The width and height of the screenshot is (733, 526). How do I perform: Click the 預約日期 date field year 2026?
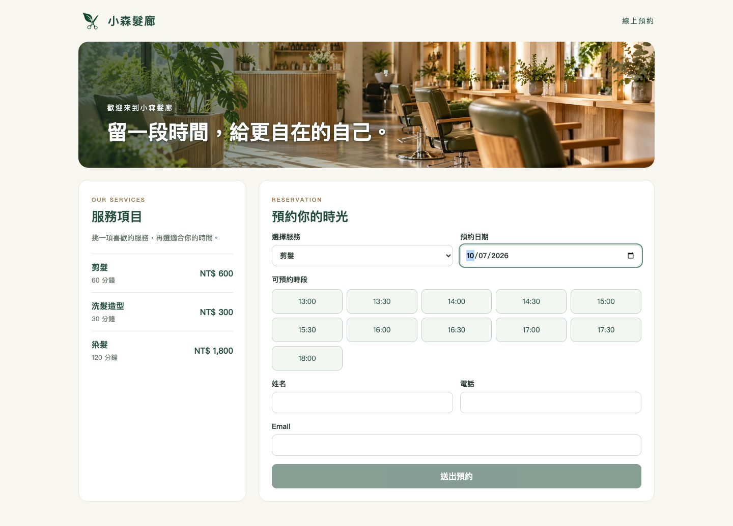(500, 256)
